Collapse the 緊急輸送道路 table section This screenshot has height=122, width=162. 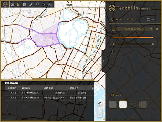pos(3,83)
